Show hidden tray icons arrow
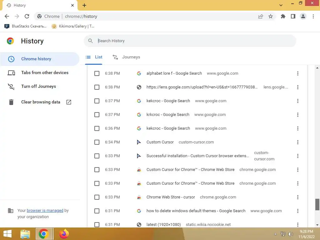Image resolution: width=320 pixels, height=240 pixels. (275, 234)
